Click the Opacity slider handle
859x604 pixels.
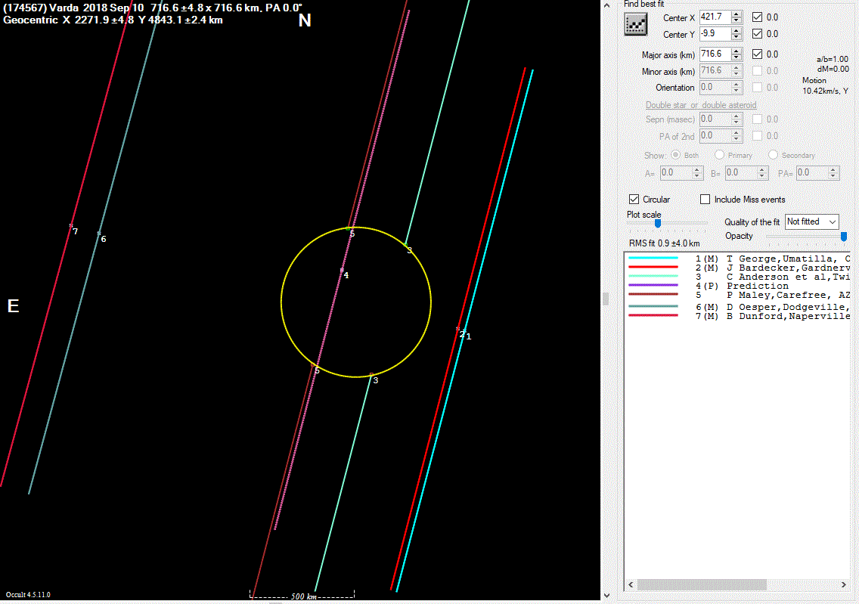[x=844, y=236]
